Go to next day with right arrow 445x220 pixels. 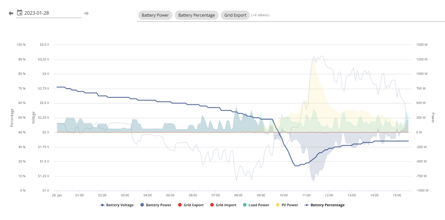point(86,13)
